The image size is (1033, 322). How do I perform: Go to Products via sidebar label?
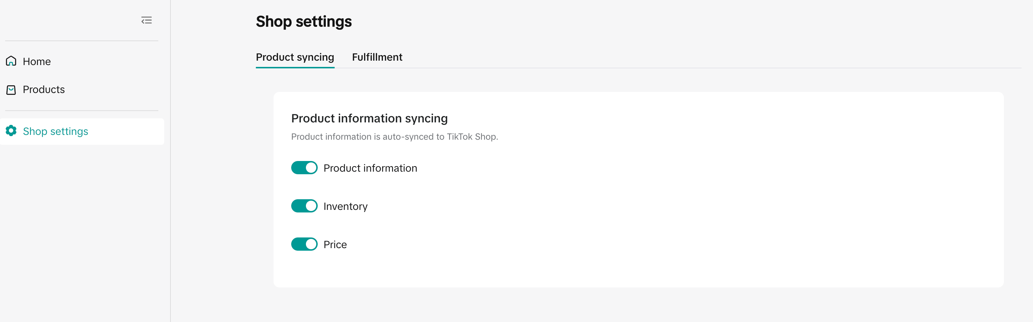point(44,90)
